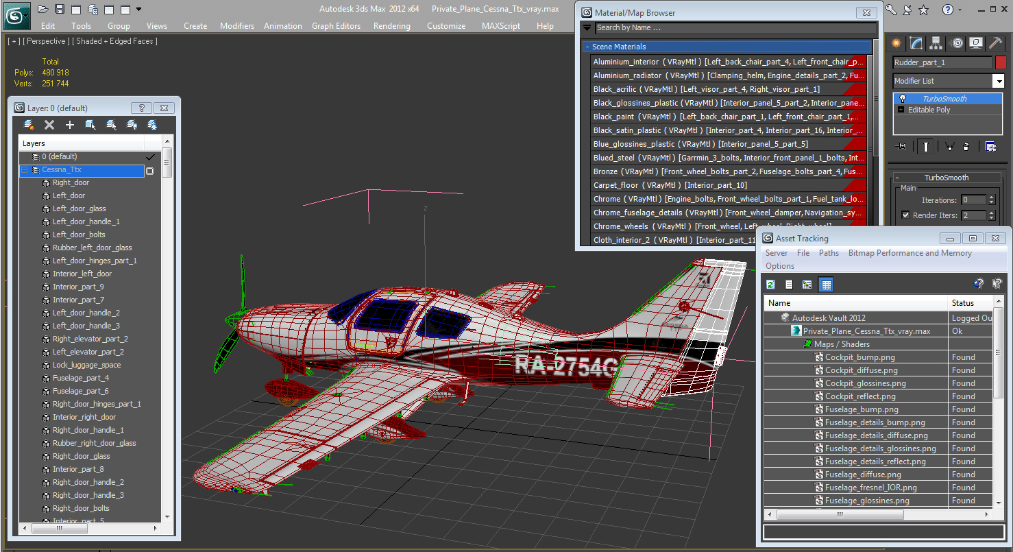Viewport: 1013px width, 552px height.
Task: Open the Graph Editors menu
Action: [x=336, y=26]
